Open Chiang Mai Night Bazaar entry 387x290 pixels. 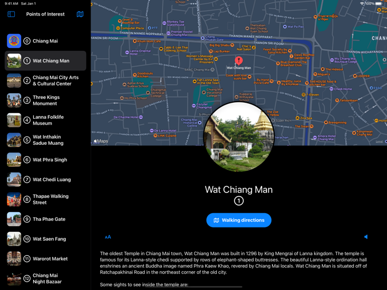(45, 278)
